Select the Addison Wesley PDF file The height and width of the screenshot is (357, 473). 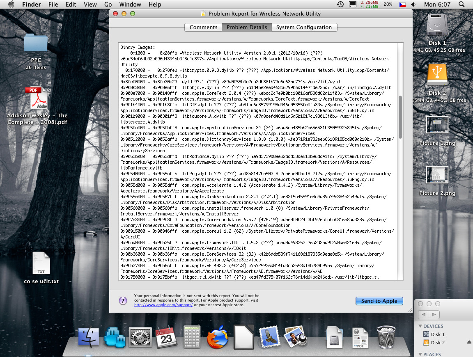click(x=39, y=98)
